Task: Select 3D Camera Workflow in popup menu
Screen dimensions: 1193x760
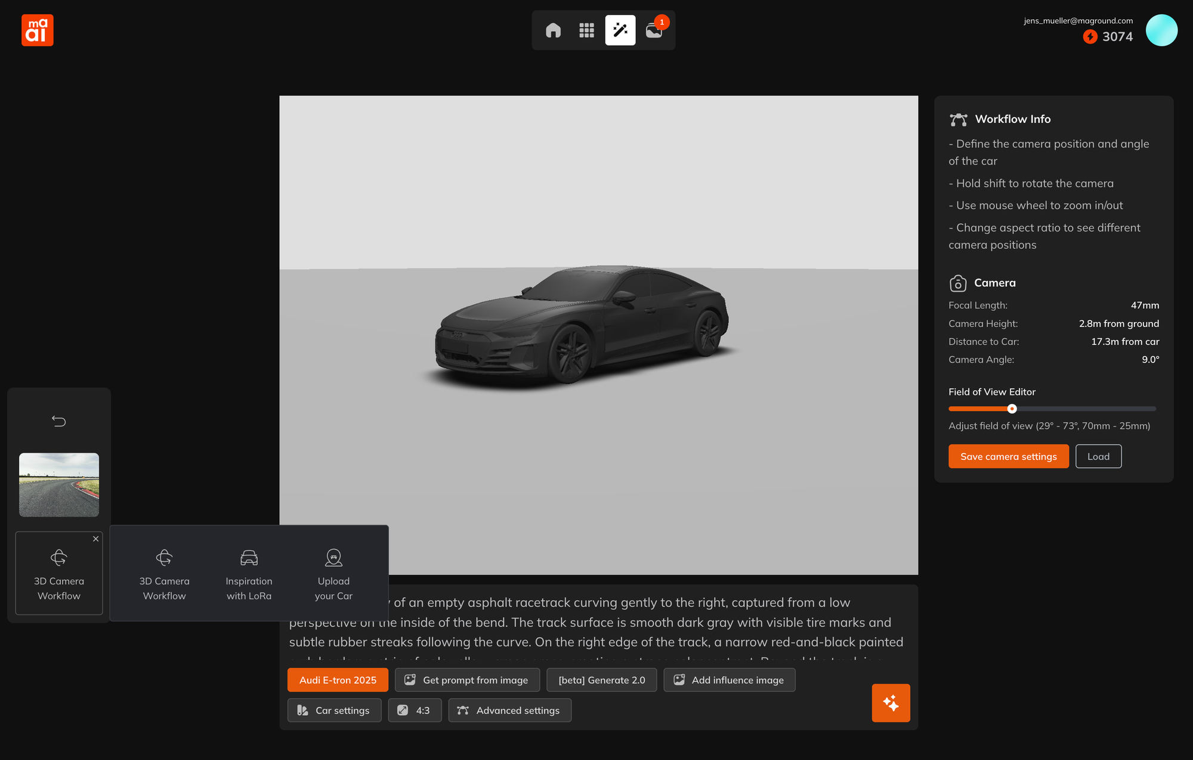Action: 164,573
